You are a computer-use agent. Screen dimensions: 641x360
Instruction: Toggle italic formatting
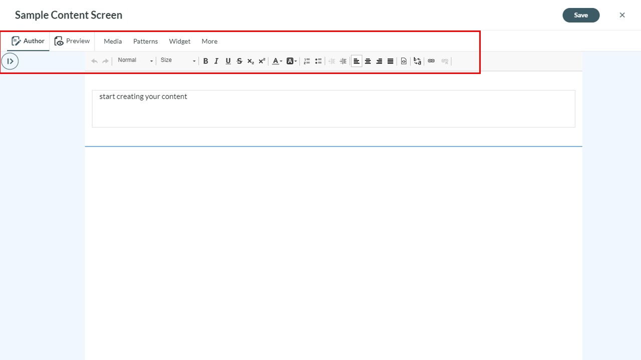tap(216, 61)
